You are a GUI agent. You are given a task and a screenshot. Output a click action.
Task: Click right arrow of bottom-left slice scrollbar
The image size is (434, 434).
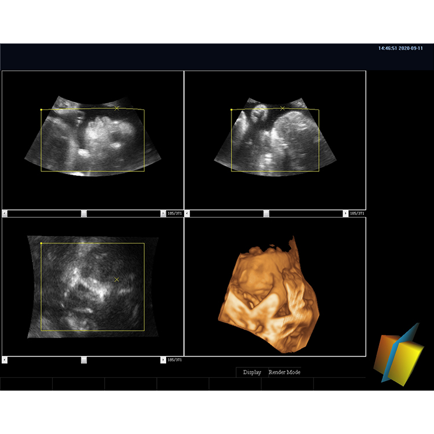(163, 360)
